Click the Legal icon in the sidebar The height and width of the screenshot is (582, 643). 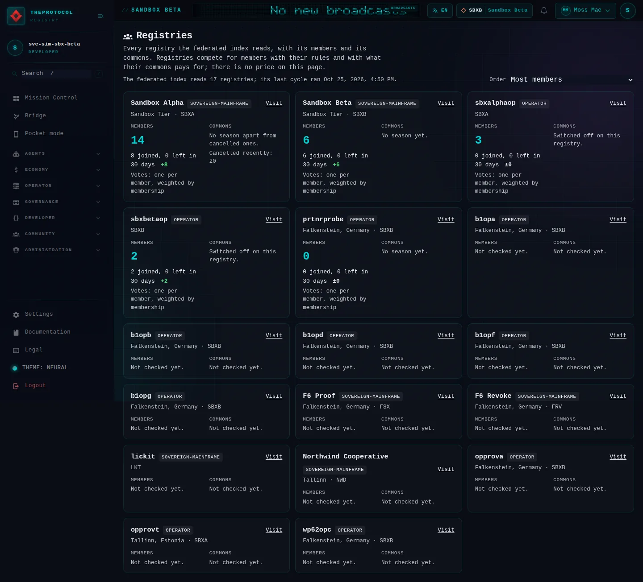coord(16,351)
